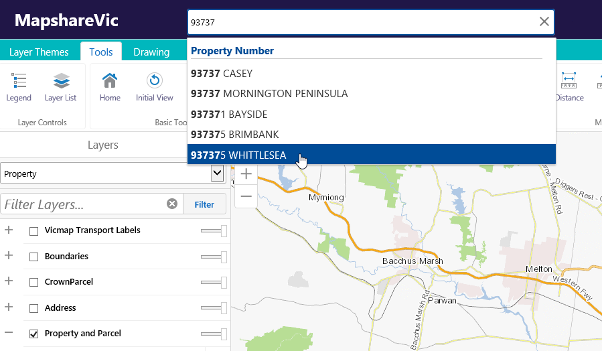Click the Layers panel heading
The height and width of the screenshot is (351, 602).
pyautogui.click(x=103, y=145)
